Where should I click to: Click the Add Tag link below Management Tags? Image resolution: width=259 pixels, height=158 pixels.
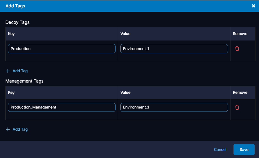[x=20, y=130]
